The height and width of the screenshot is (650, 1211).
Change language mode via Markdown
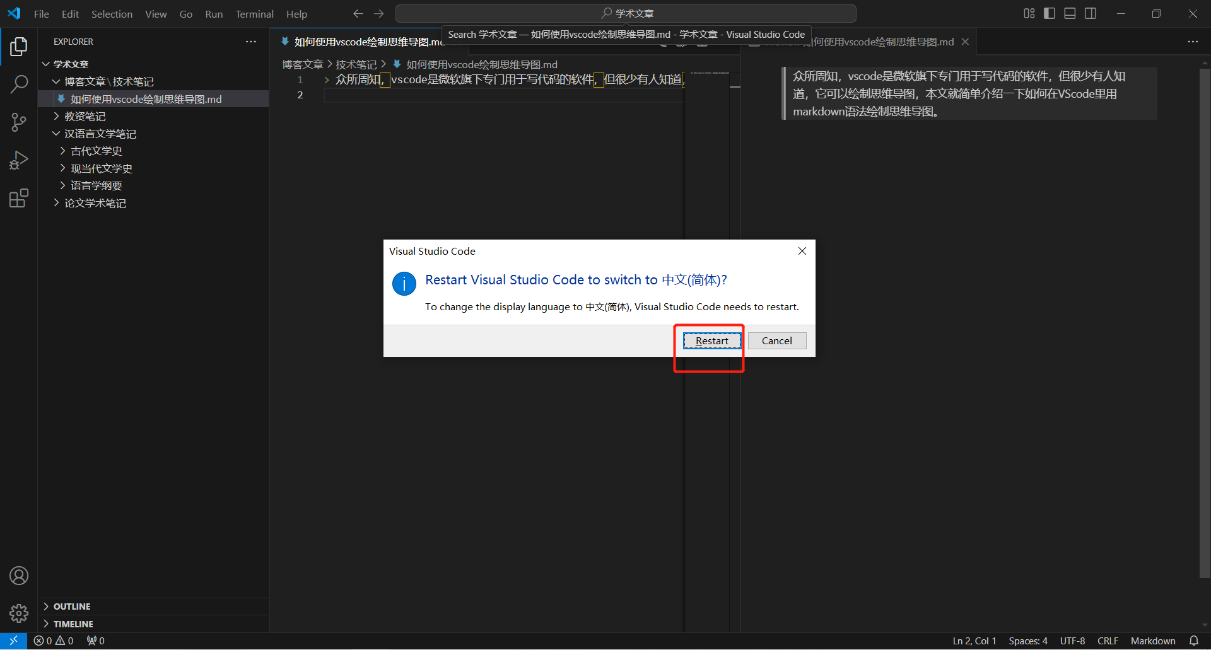coord(1153,641)
